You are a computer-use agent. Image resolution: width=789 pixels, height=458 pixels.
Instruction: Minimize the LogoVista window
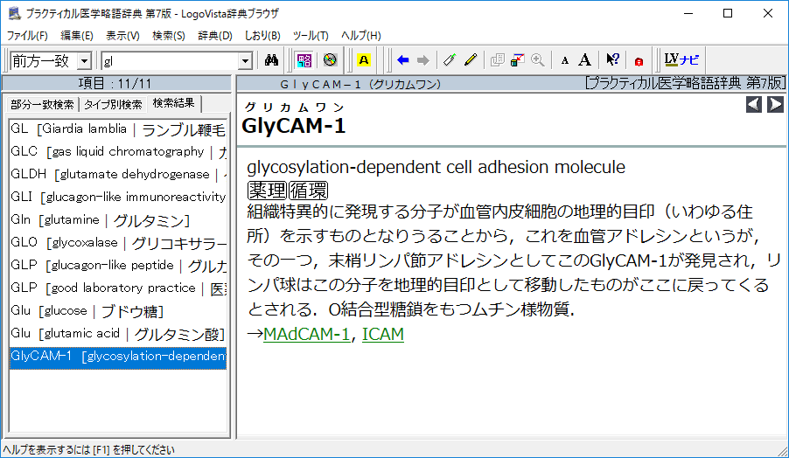(x=689, y=14)
